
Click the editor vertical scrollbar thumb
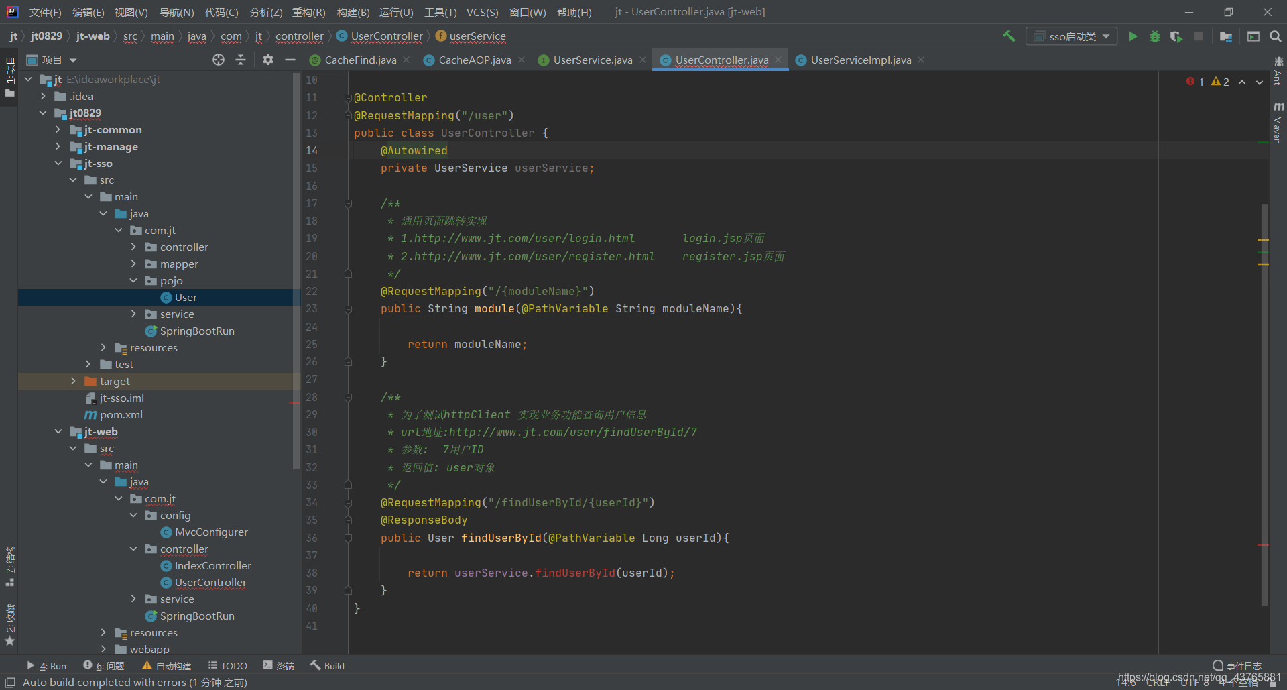tap(1265, 405)
